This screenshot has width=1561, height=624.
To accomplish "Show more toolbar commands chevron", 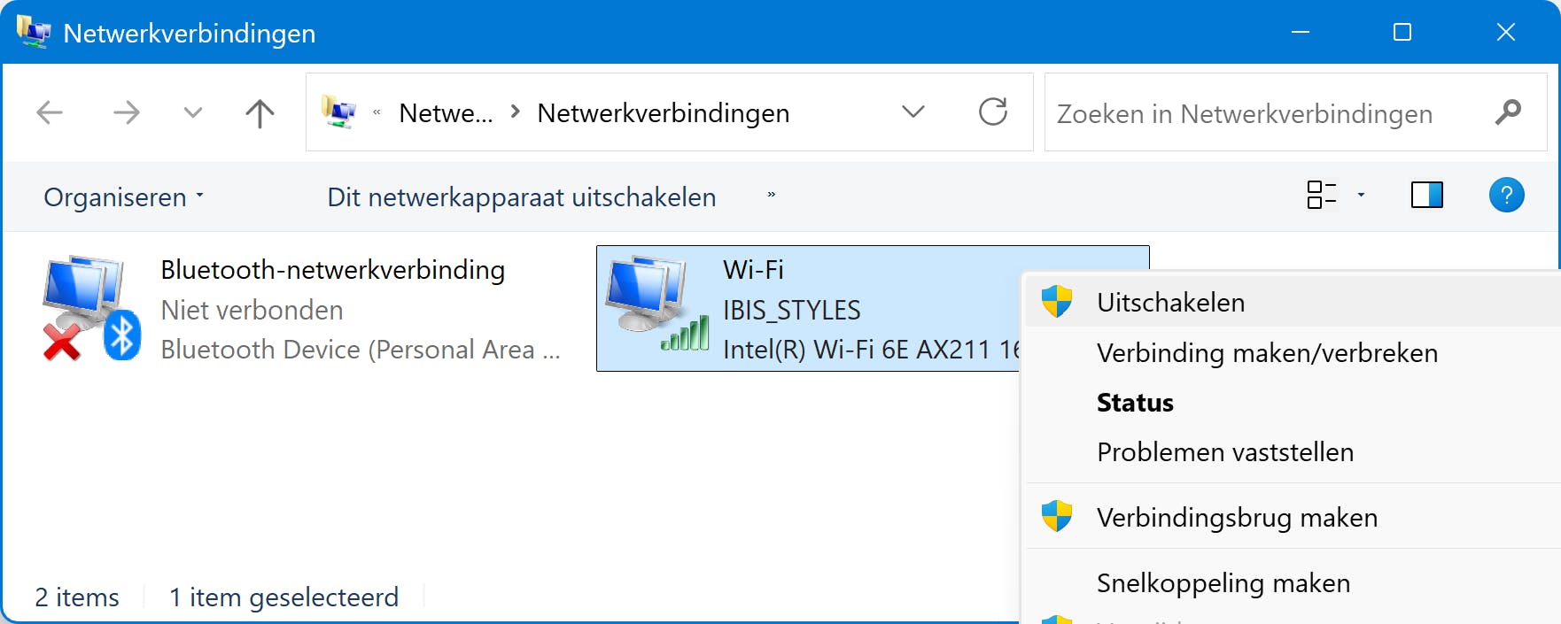I will coord(772,195).
